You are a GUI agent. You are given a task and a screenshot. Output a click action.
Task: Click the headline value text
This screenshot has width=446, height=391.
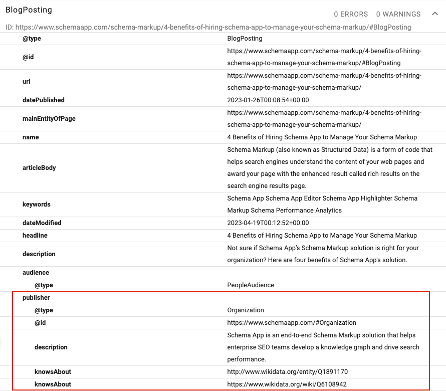[323, 235]
